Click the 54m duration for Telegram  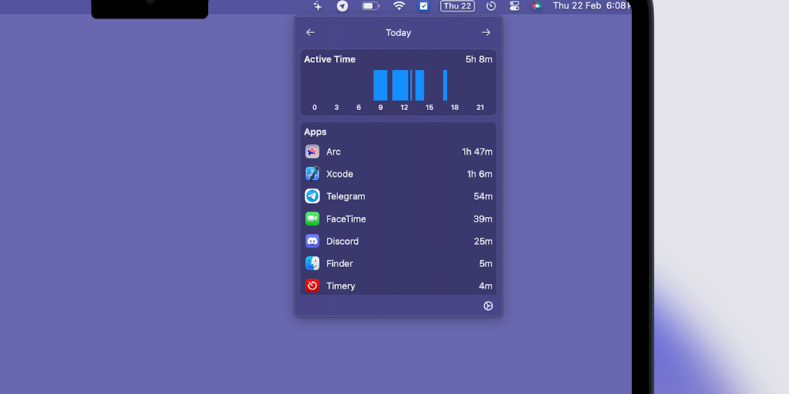483,196
